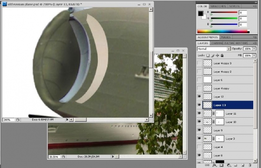Open the Color panel options menu

tap(255, 7)
